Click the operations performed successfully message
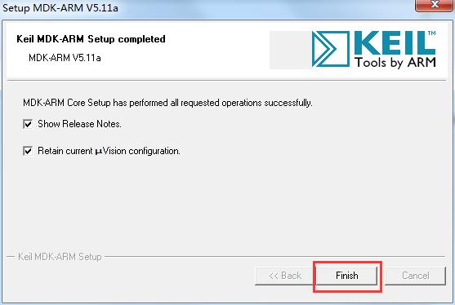 tap(167, 103)
